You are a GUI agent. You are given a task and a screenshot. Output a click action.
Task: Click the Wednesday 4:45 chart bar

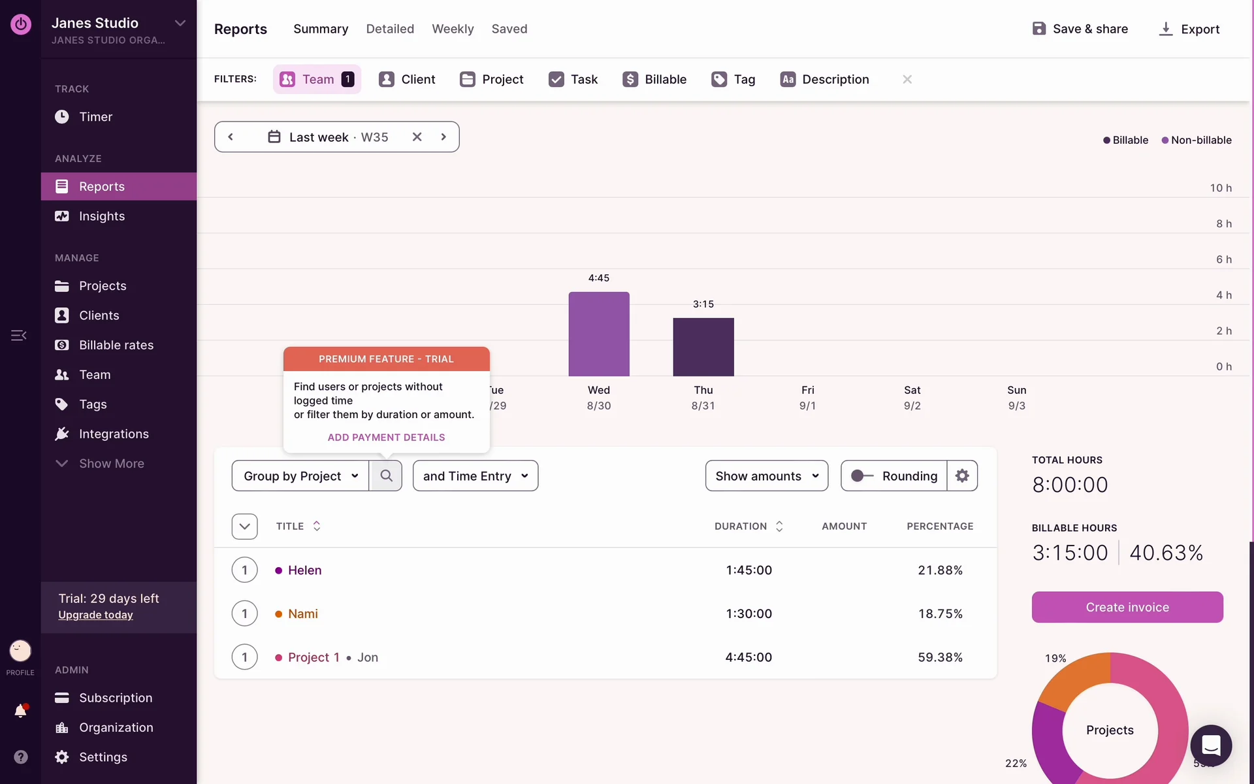[598, 334]
